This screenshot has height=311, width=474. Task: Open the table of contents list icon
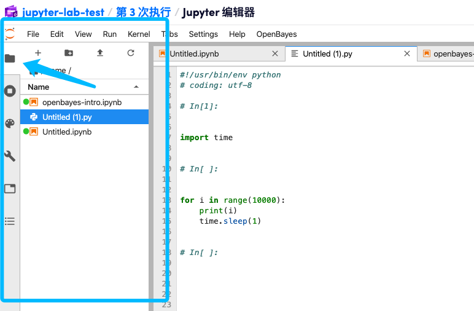pos(10,221)
